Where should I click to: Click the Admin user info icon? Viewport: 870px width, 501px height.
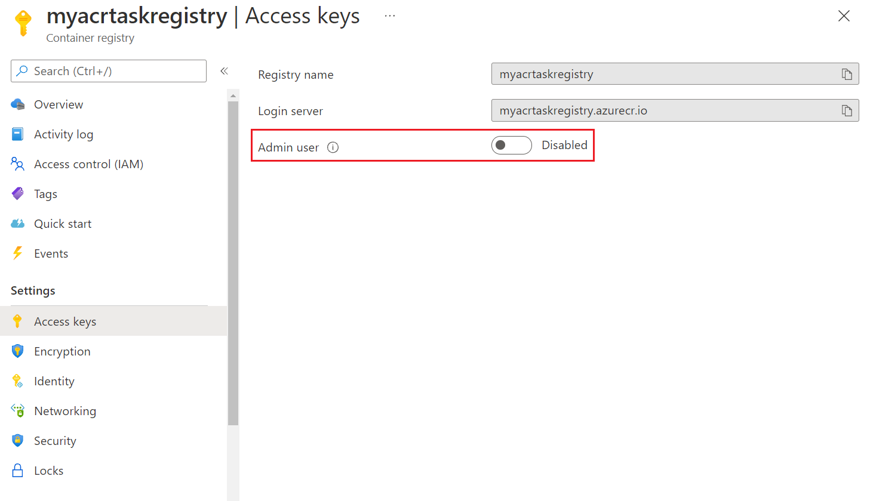click(333, 147)
